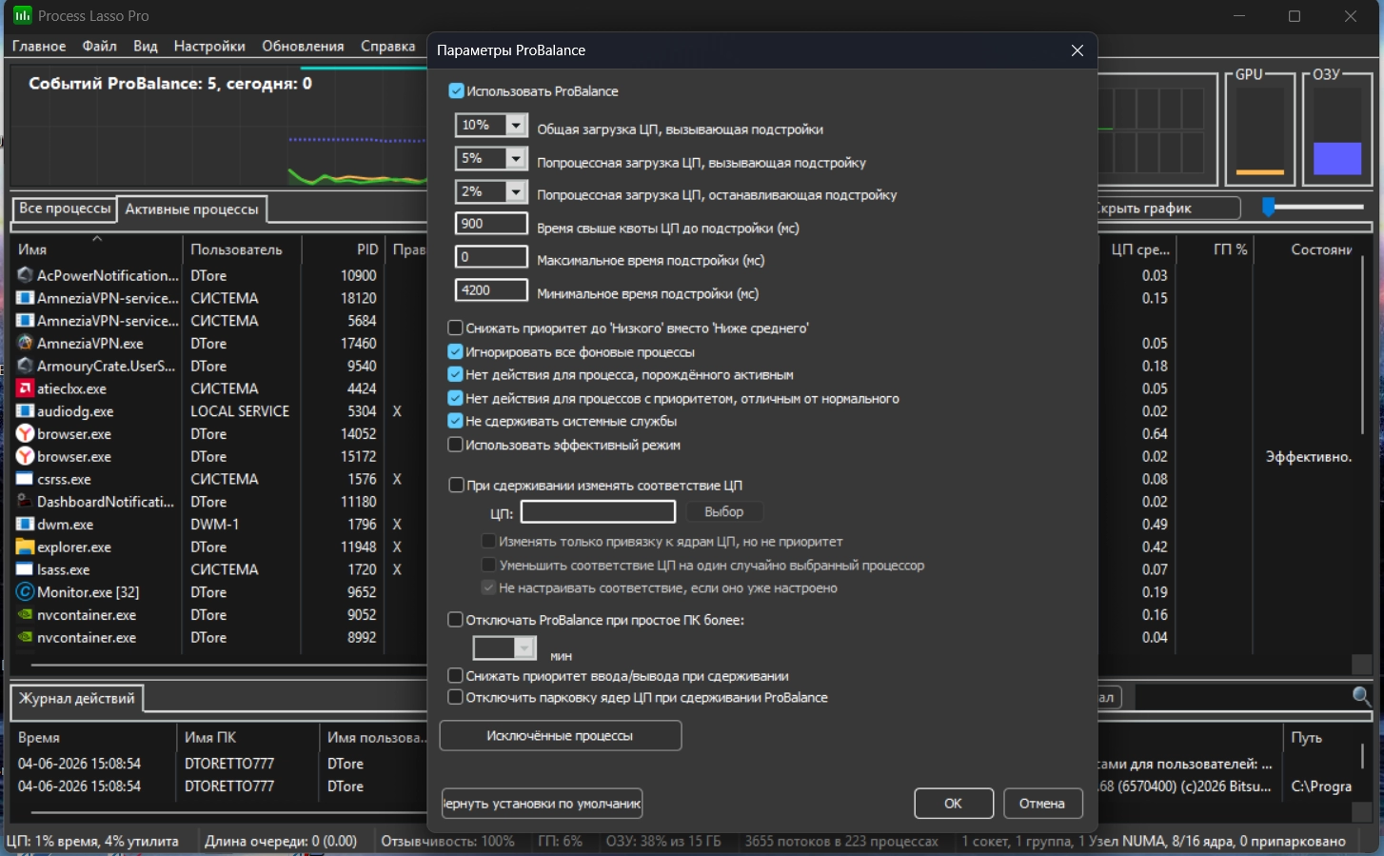Click the magnifier search icon in the log panel
The height and width of the screenshot is (856, 1384).
pyautogui.click(x=1362, y=697)
